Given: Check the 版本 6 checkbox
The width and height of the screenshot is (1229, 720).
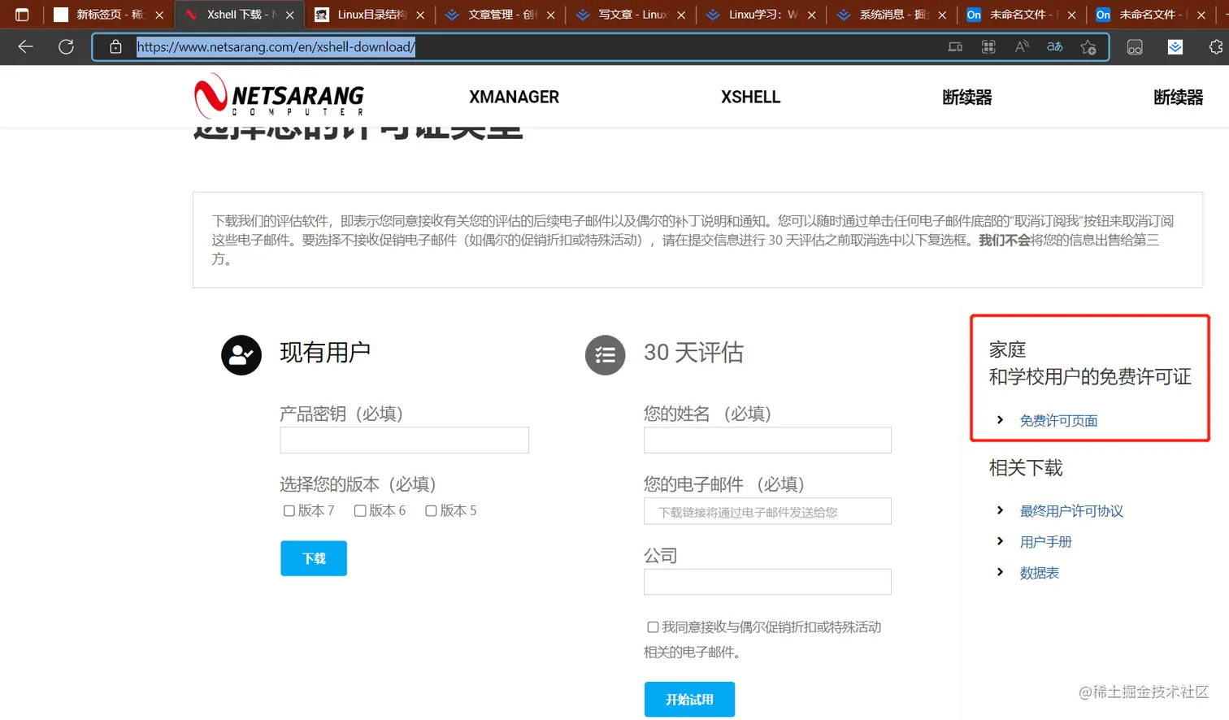Looking at the screenshot, I should pos(359,511).
